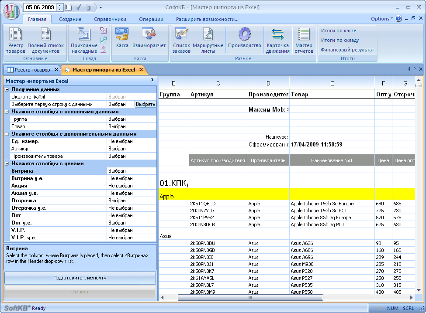Click the middle small icon in the Склад group
The width and height of the screenshot is (426, 313).
click(103, 40)
